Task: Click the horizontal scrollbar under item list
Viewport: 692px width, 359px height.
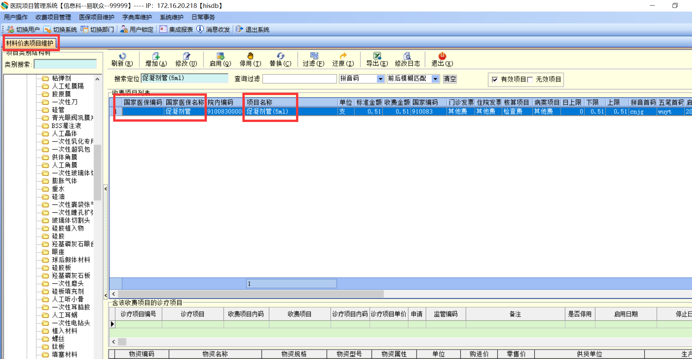Action: [250, 294]
